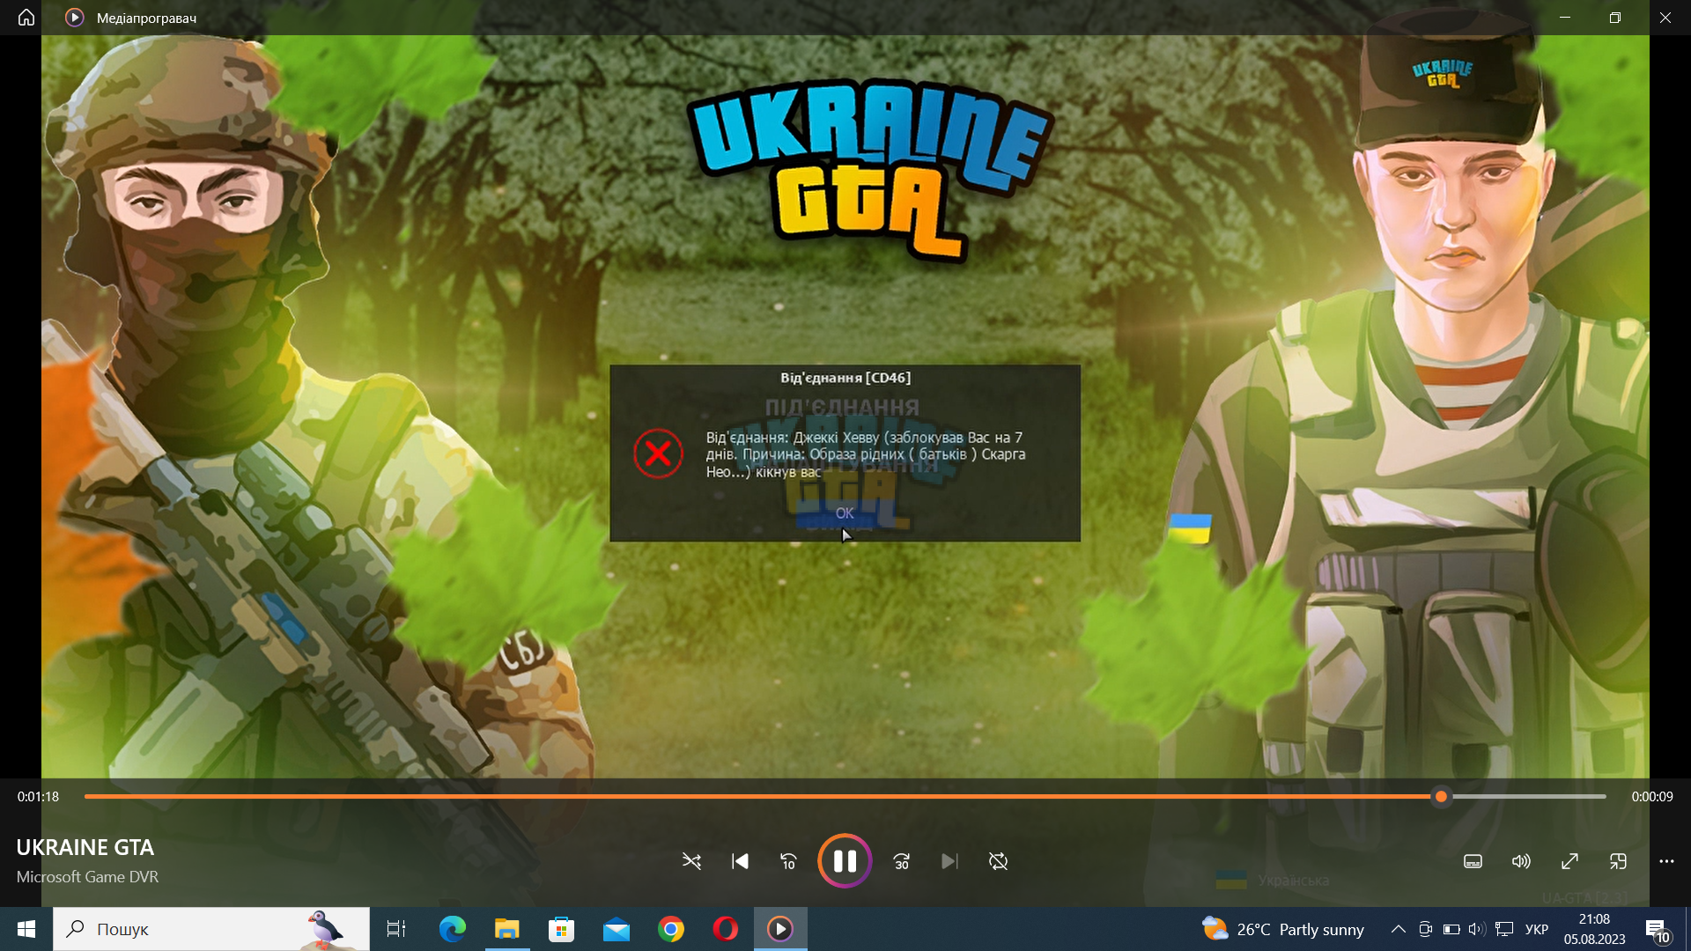Seek to the middle of the progress bar
The width and height of the screenshot is (1691, 951).
[x=845, y=797]
